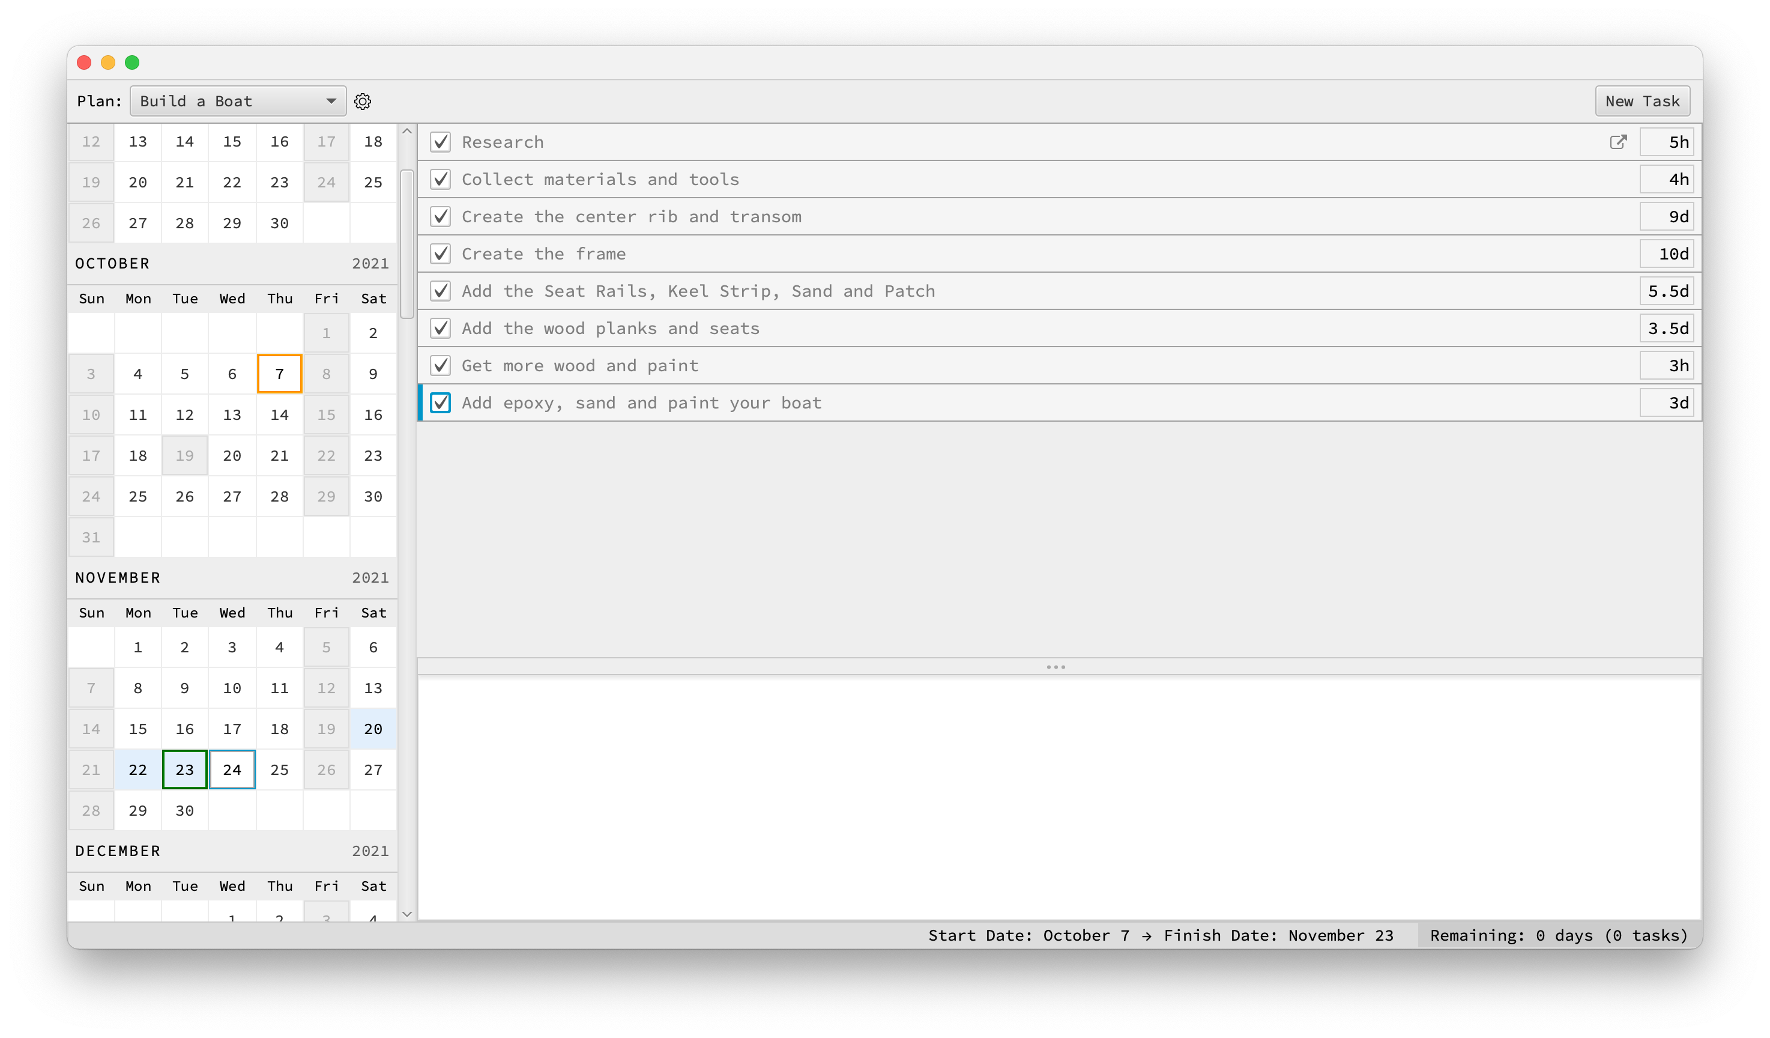Select November 20 in the calendar
Screen dimensions: 1770x1038
[x=373, y=729]
